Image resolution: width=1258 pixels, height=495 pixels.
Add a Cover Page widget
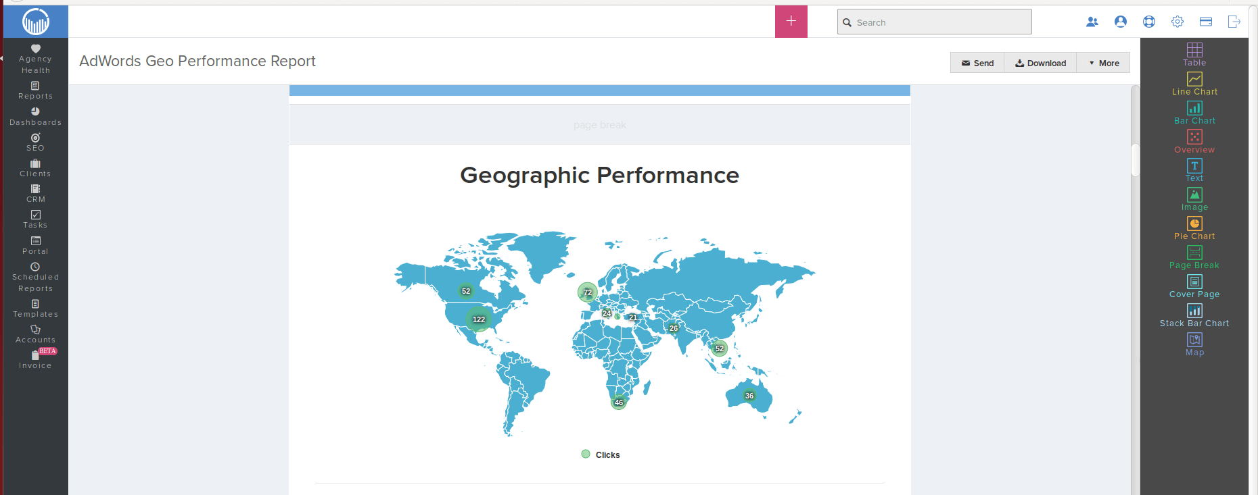pyautogui.click(x=1194, y=286)
